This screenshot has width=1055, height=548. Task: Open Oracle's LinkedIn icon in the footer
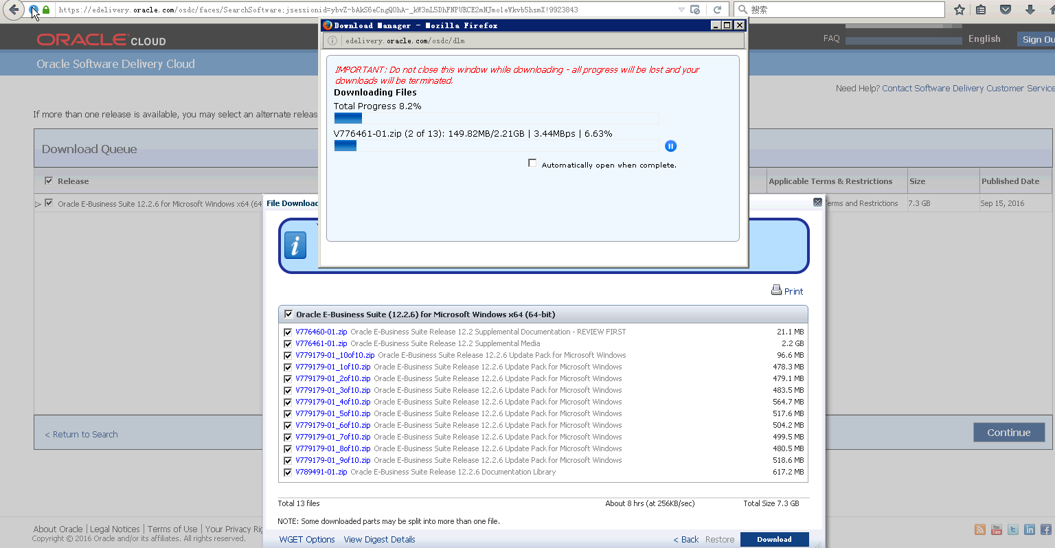[x=1029, y=529]
